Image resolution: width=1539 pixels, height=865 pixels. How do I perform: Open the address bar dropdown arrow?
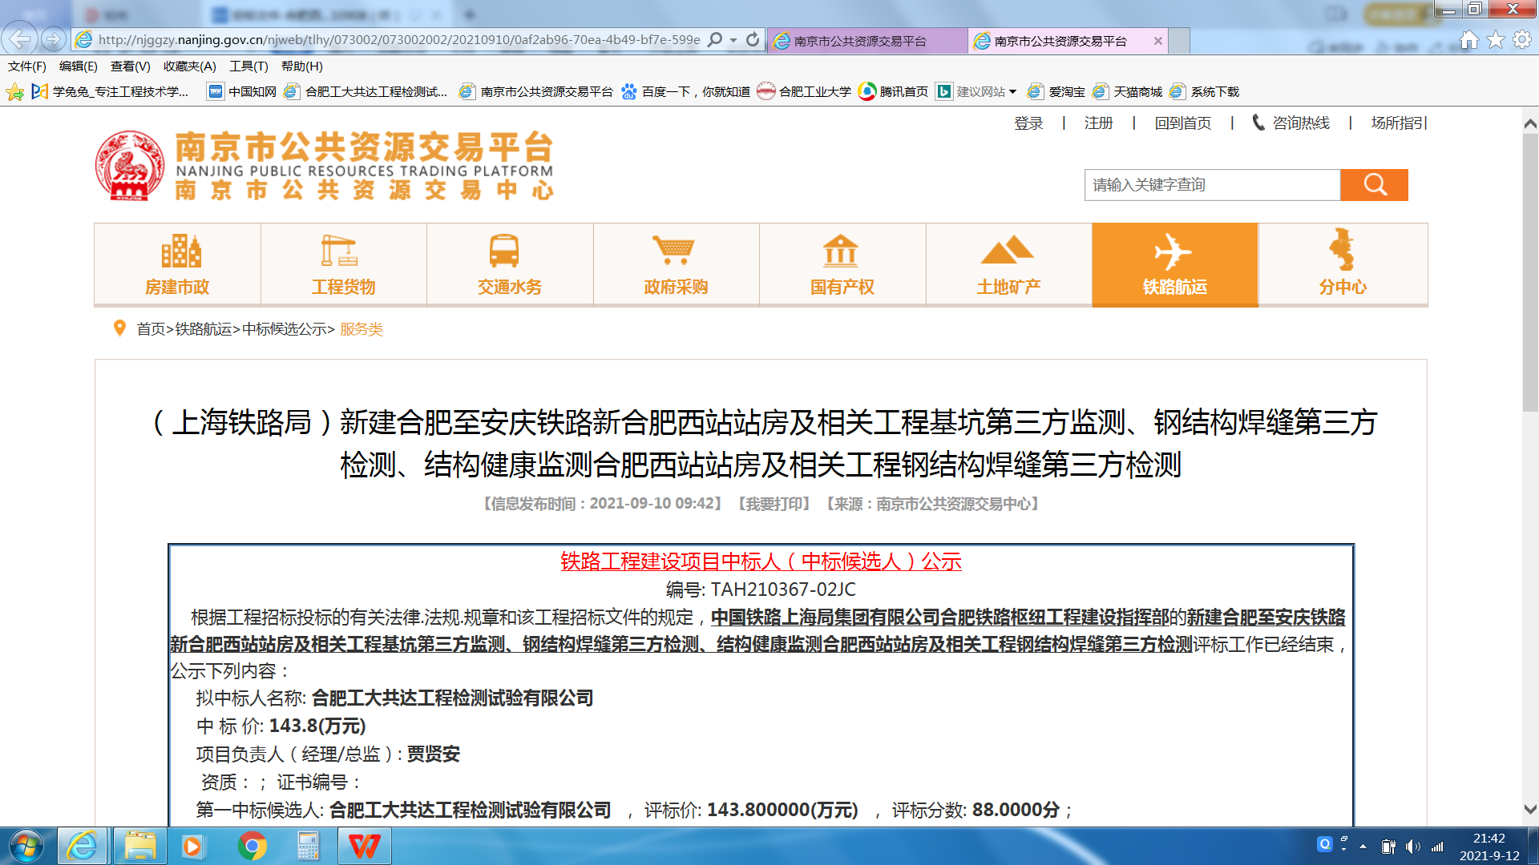pyautogui.click(x=733, y=40)
